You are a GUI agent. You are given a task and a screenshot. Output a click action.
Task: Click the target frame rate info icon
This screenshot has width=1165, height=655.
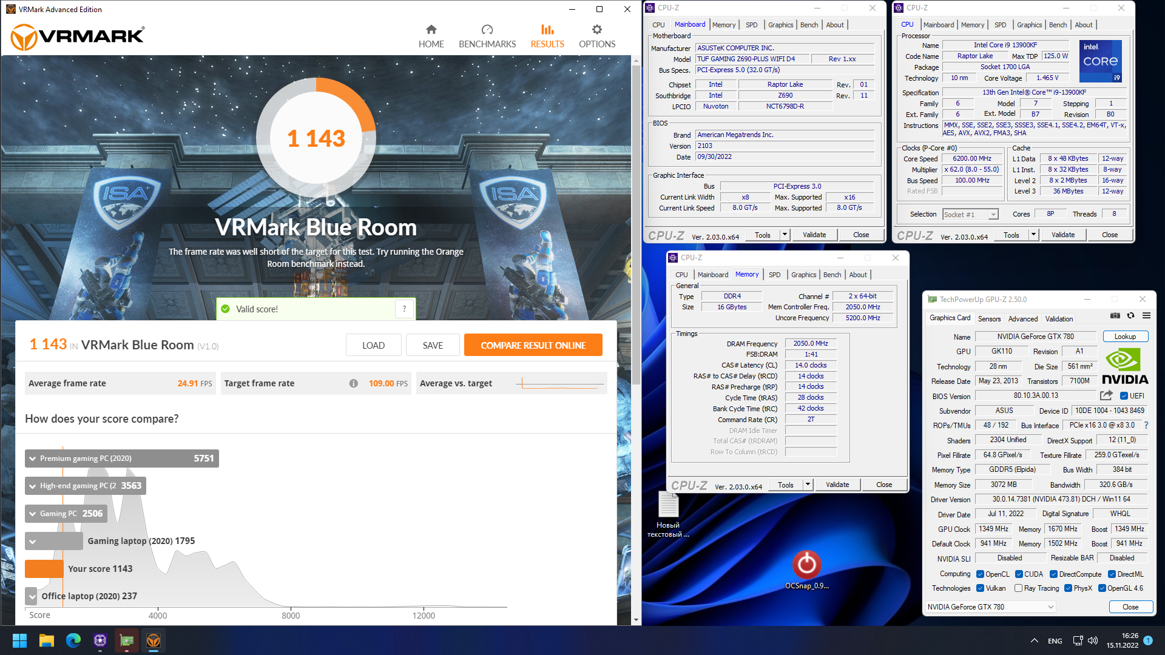coord(353,383)
